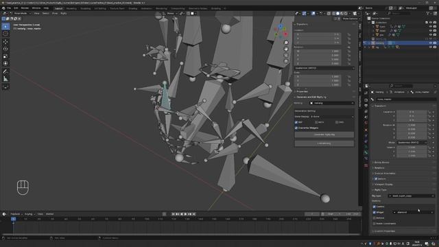Toggle the MCH checkbox in Generation Settings
The image size is (439, 247).
click(316, 122)
